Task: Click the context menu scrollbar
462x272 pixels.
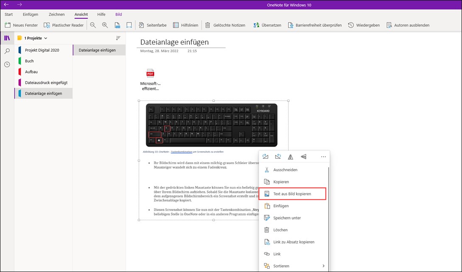Action: point(329,219)
